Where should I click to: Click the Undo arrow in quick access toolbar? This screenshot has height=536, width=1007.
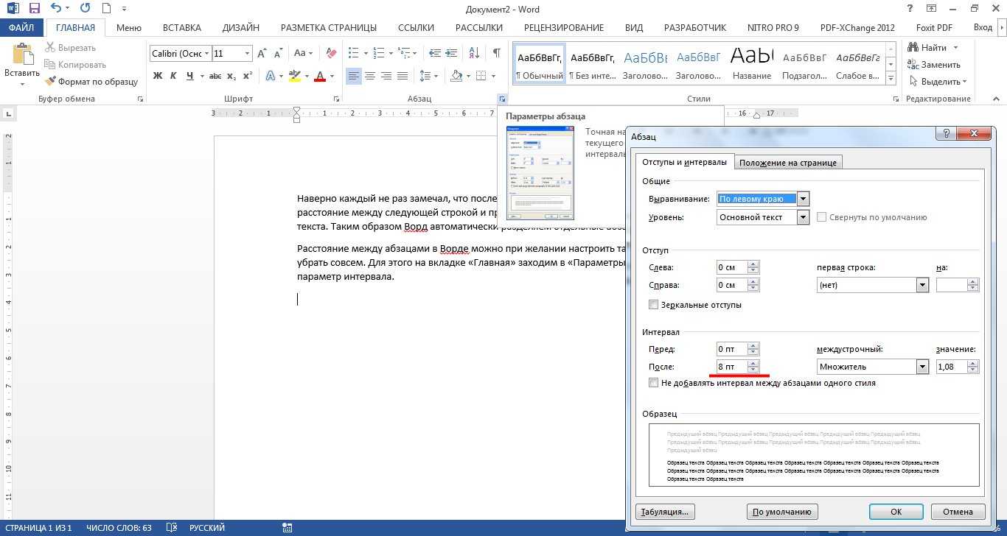pos(57,9)
